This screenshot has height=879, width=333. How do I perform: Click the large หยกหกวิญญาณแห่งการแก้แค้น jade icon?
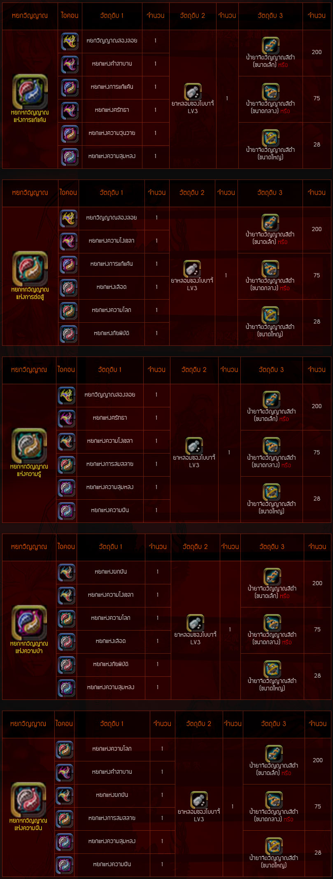pyautogui.click(x=30, y=92)
